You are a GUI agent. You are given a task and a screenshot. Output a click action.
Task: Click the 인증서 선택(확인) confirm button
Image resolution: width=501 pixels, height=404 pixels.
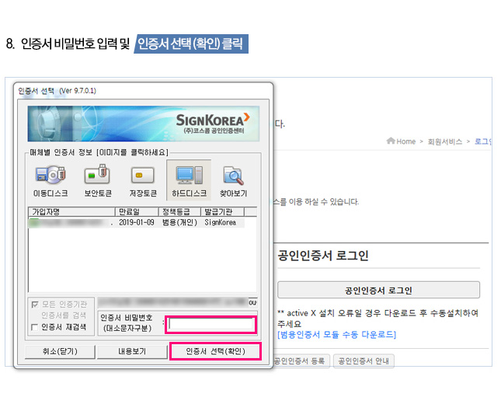click(x=215, y=352)
